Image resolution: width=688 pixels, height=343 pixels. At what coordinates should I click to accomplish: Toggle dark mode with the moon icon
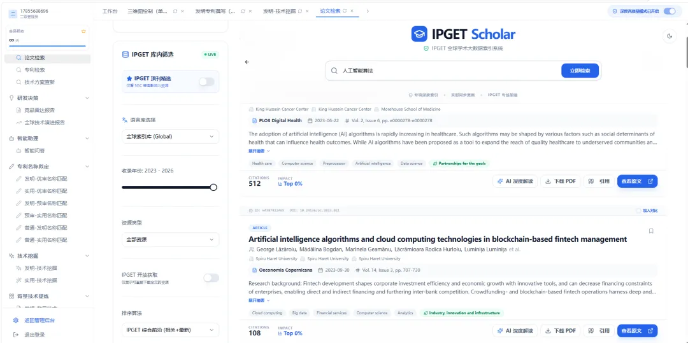coord(670,36)
